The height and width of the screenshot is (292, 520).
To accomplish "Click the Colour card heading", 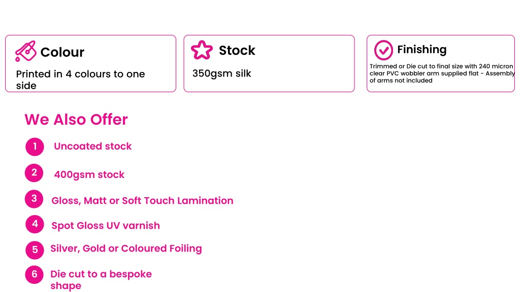I will coord(62,52).
